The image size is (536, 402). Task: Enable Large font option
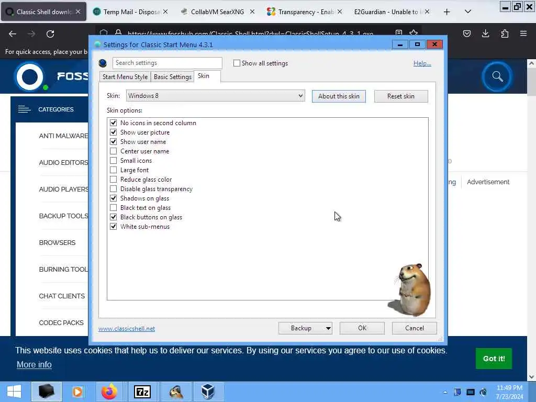point(113,170)
